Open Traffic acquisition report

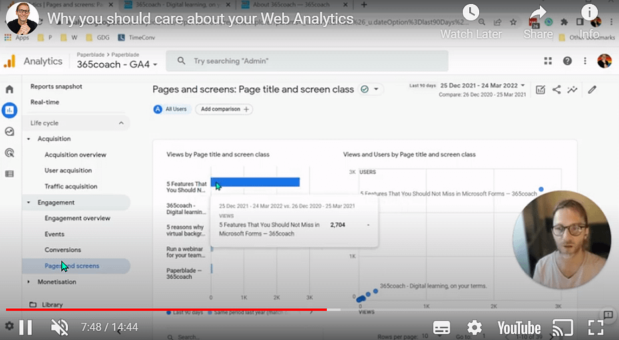[x=71, y=186]
